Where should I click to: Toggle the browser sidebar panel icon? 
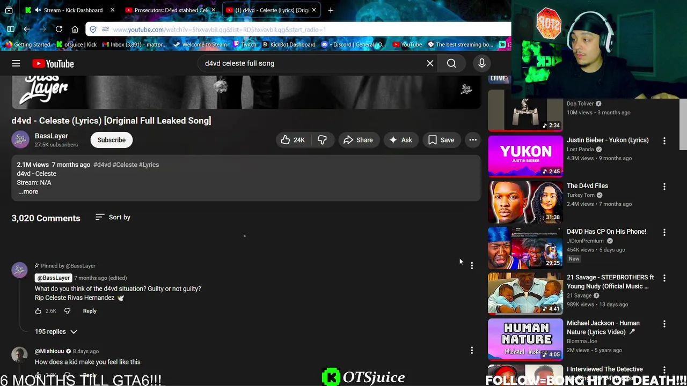(11, 29)
